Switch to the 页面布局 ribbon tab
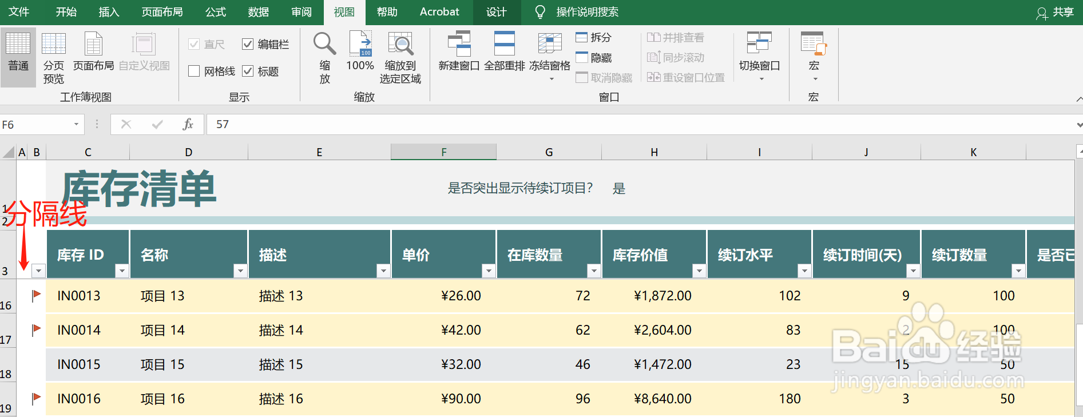 click(x=162, y=12)
